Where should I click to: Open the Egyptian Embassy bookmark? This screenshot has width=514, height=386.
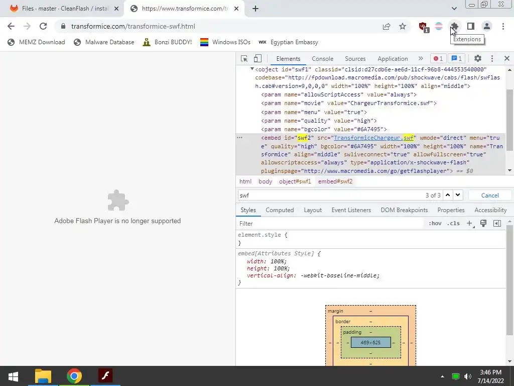(x=288, y=42)
